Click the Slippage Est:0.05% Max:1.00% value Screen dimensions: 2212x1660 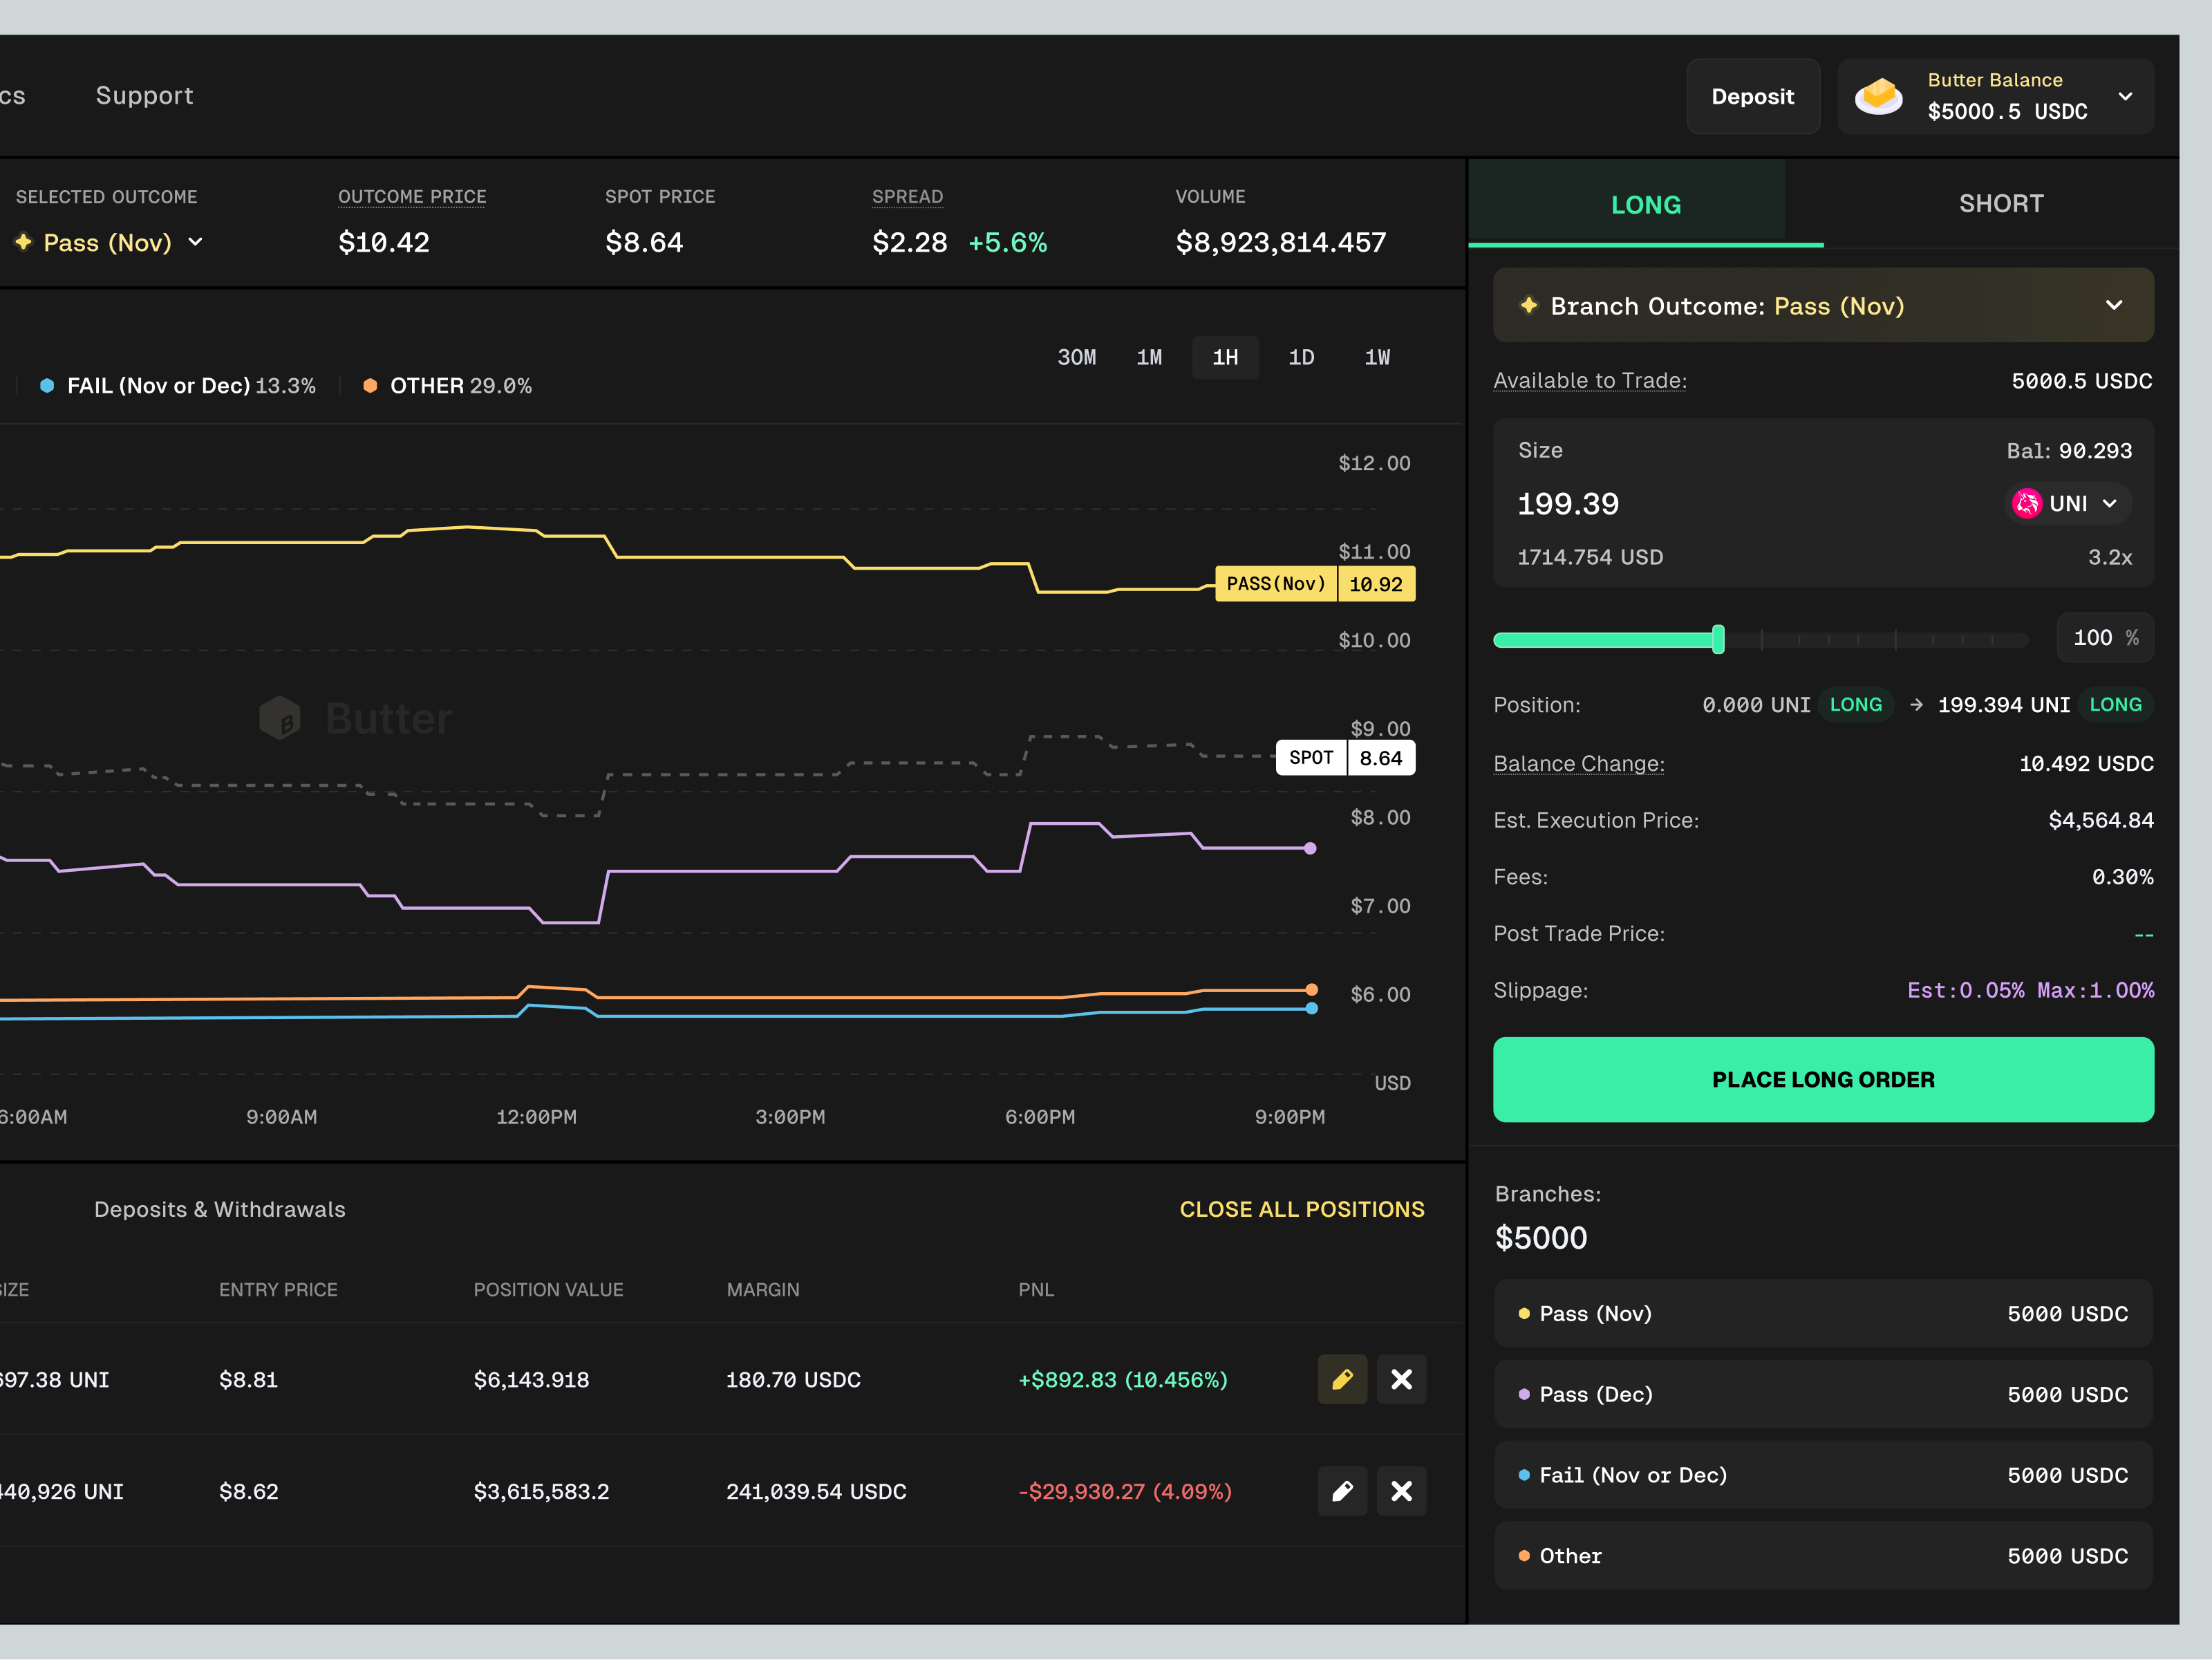point(2030,990)
